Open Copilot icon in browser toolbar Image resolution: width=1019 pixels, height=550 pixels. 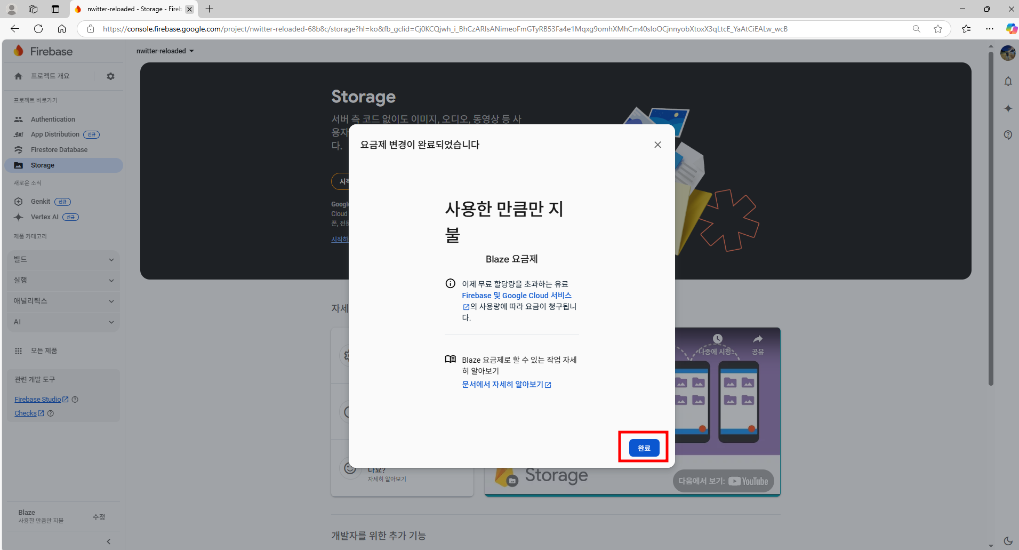pos(1011,29)
